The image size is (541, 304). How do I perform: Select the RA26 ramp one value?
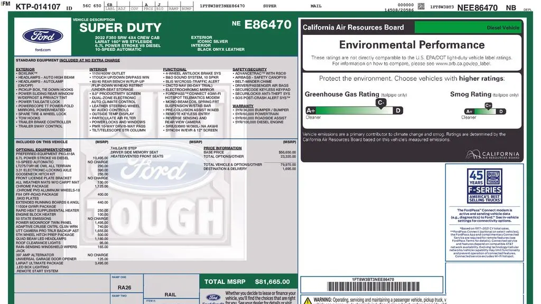point(124,288)
